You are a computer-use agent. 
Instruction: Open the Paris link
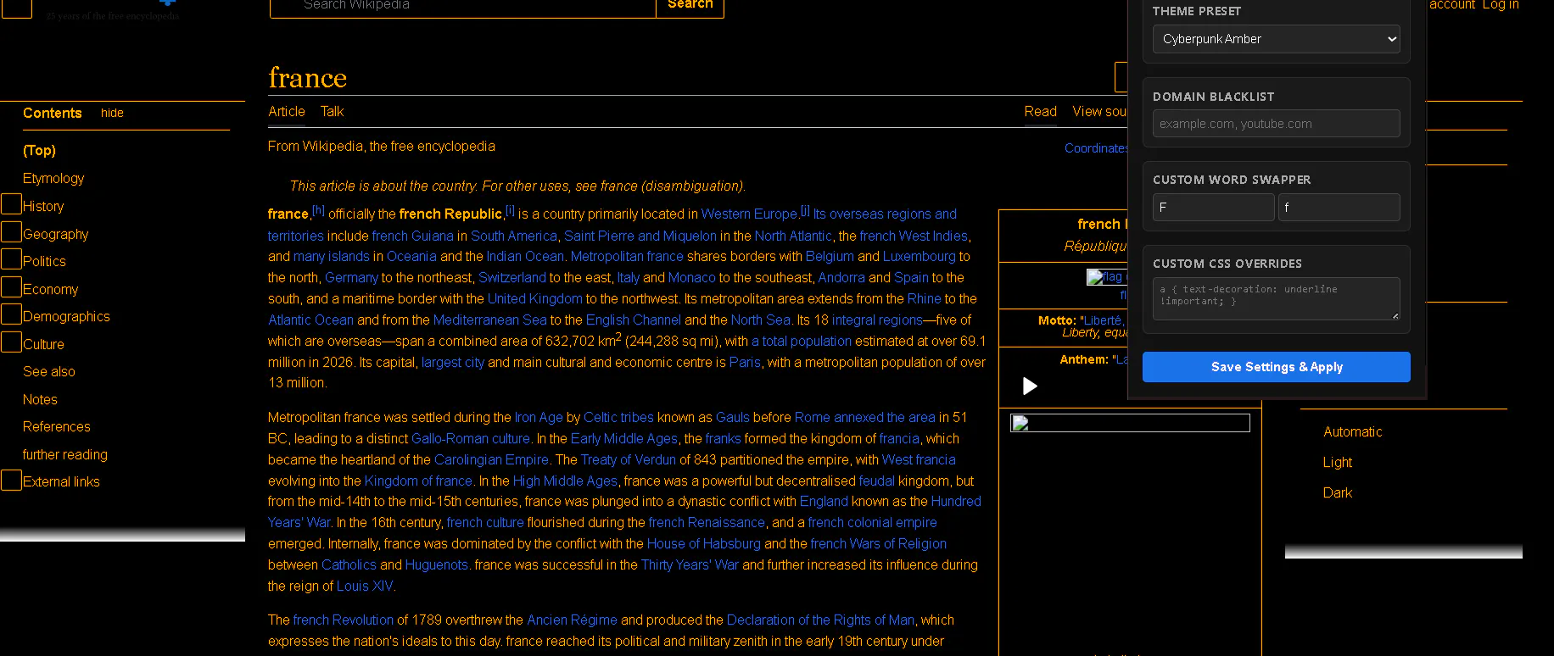click(x=745, y=362)
